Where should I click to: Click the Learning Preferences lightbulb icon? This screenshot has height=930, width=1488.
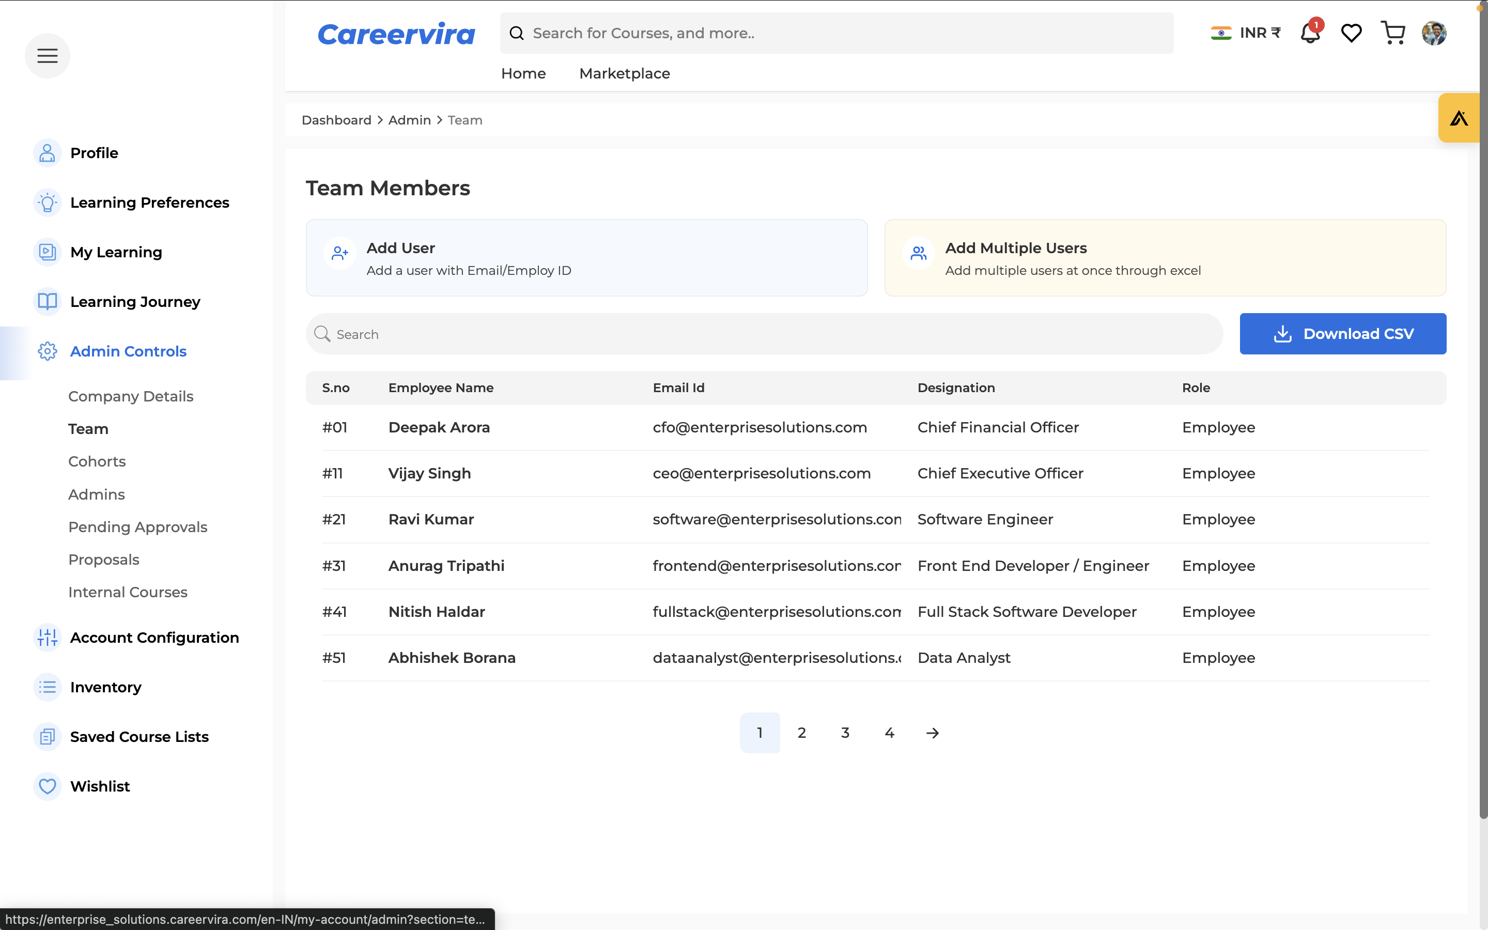48,203
